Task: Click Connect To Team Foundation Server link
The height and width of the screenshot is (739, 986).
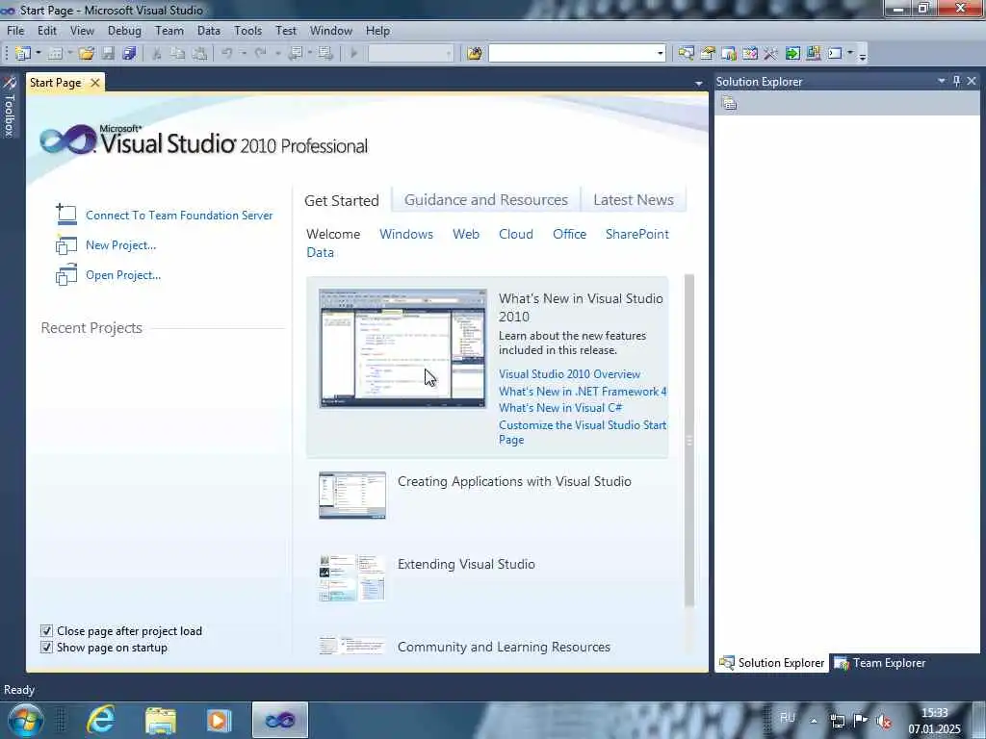Action: pos(179,215)
